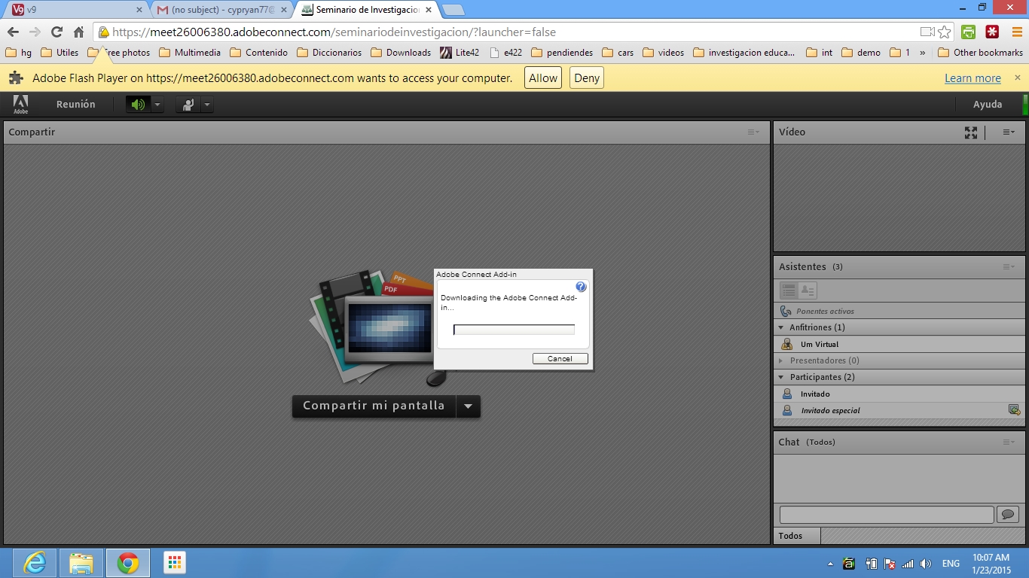Switch to attendee status view
Viewport: 1029px width, 578px height.
click(x=808, y=290)
